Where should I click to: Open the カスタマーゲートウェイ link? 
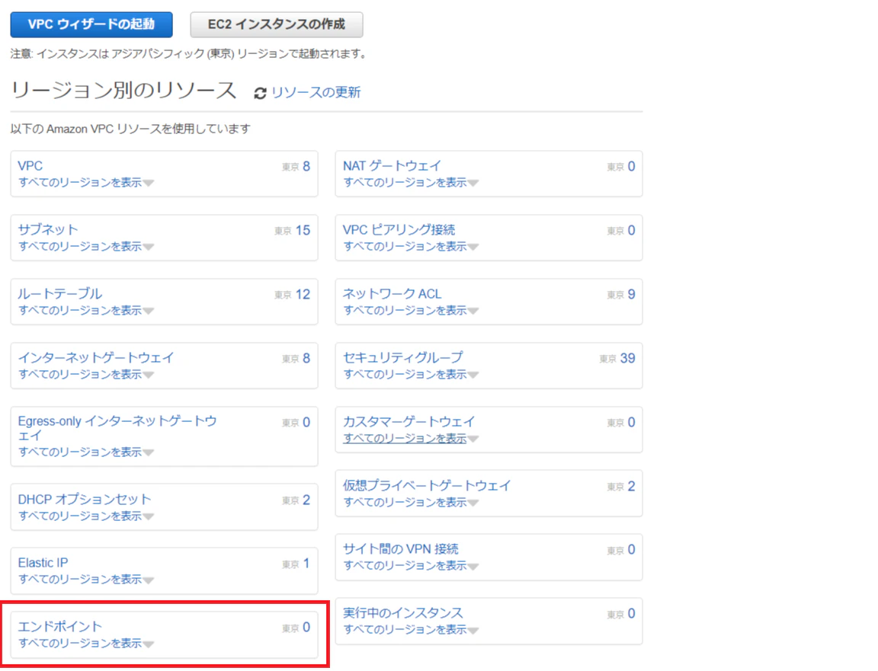409,421
